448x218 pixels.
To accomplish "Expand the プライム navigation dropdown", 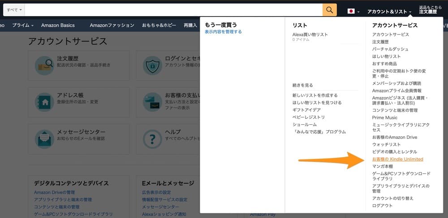I will 22,25.
